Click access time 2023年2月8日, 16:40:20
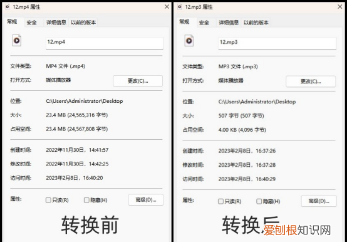Image resolution: width=347 pixels, height=242 pixels. (x=75, y=178)
